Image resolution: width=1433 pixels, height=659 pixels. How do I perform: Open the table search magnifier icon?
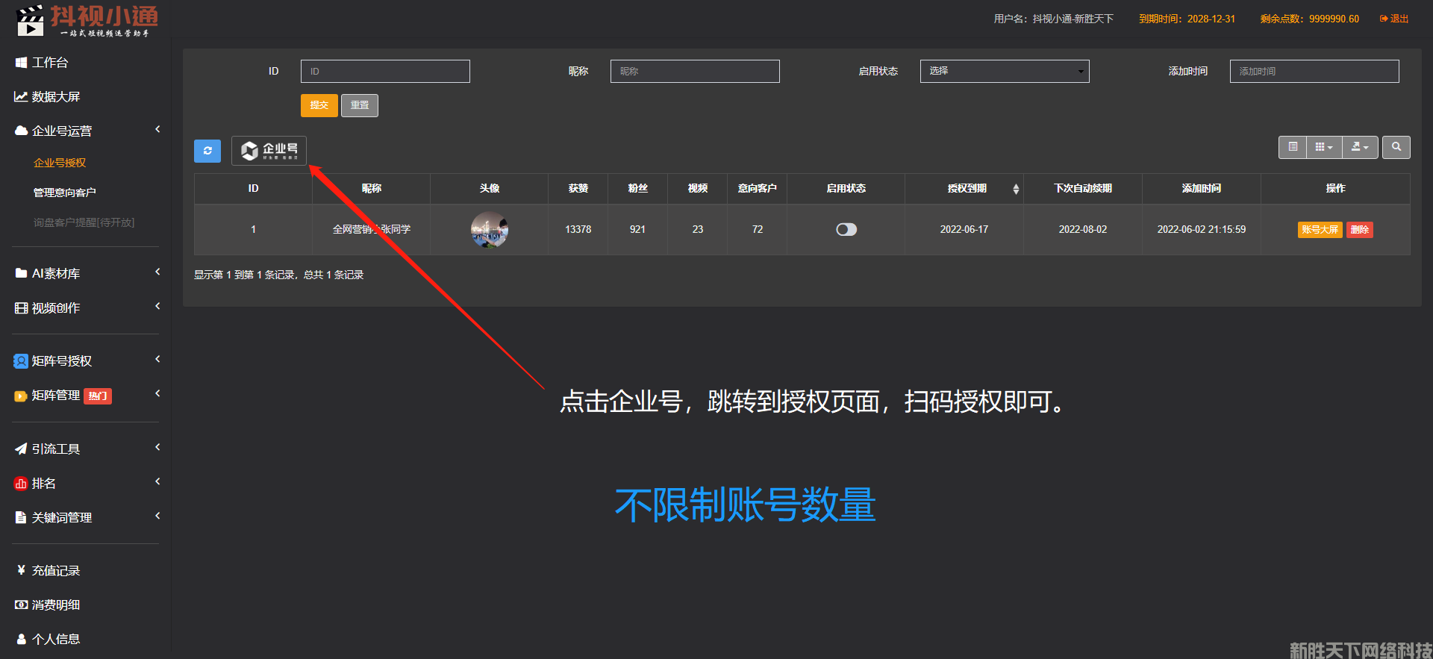[1396, 147]
